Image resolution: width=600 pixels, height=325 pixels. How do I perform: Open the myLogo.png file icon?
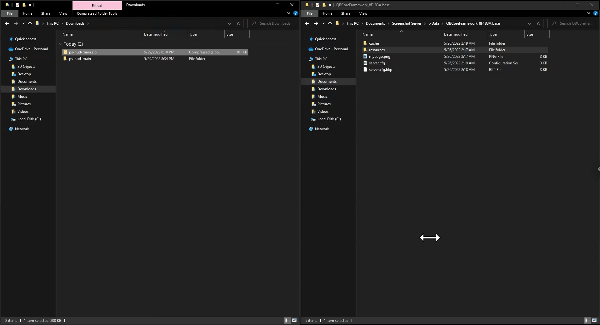[365, 57]
